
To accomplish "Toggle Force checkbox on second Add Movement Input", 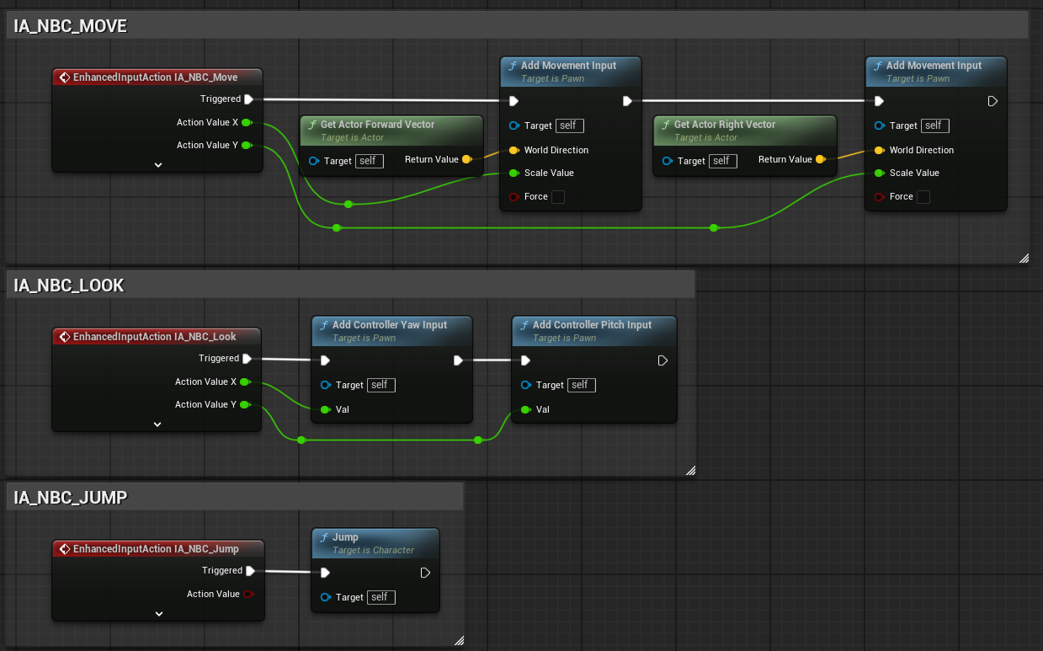I will [923, 197].
